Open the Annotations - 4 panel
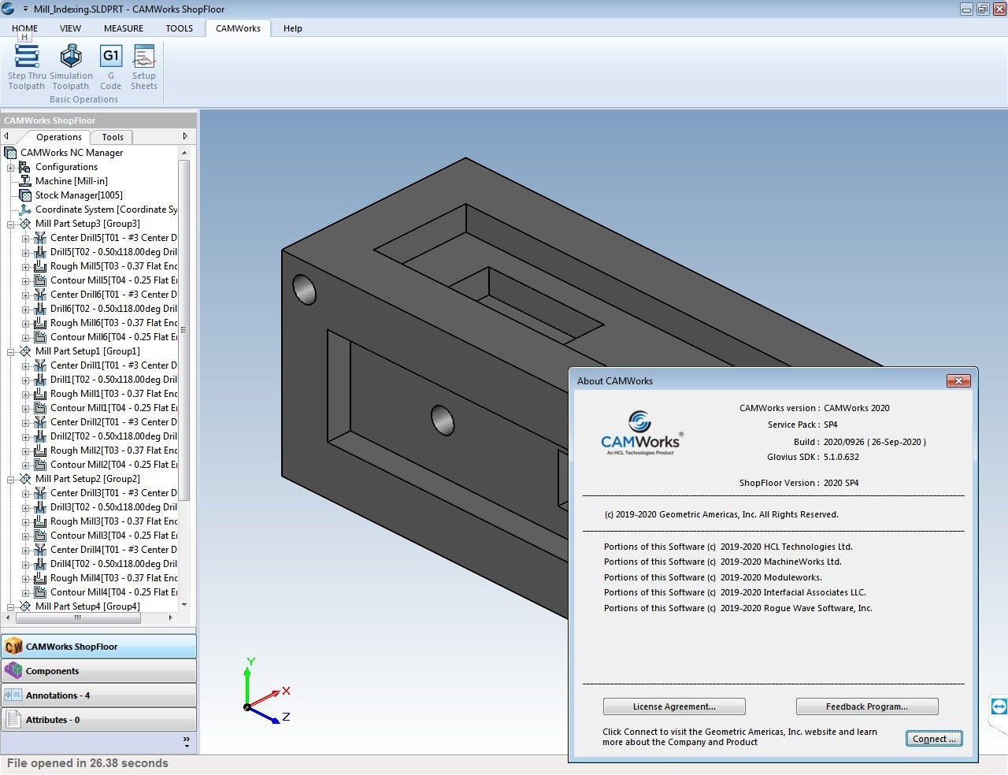This screenshot has width=1008, height=775. click(x=98, y=695)
